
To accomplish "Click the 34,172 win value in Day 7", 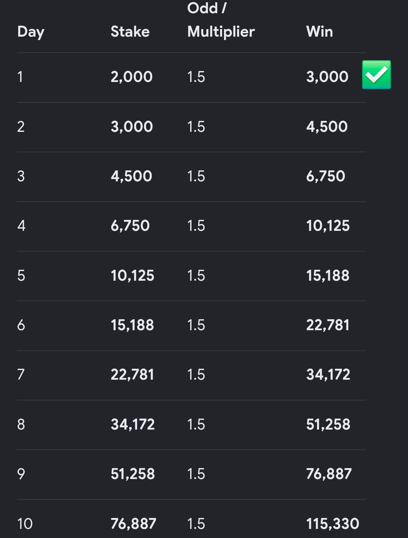I will [328, 375].
